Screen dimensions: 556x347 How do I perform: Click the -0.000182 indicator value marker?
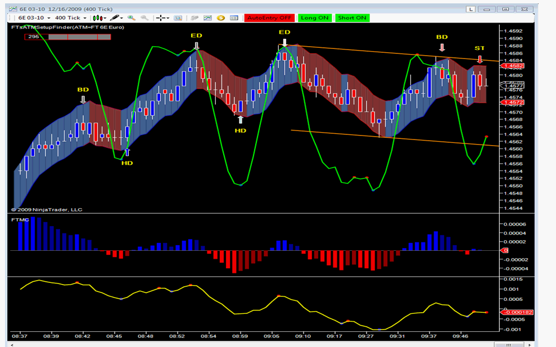coord(517,312)
